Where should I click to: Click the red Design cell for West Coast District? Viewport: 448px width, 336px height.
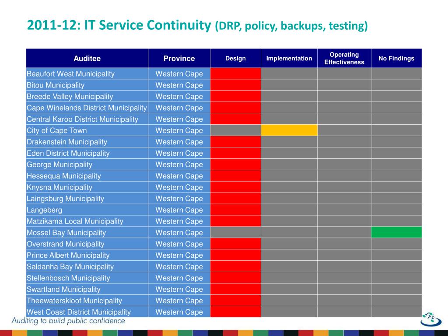click(x=235, y=311)
